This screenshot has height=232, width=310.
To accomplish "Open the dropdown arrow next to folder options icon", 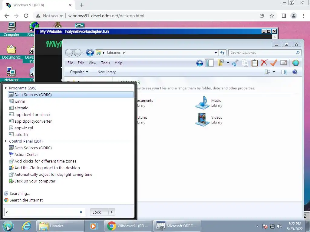I will click(228, 63).
